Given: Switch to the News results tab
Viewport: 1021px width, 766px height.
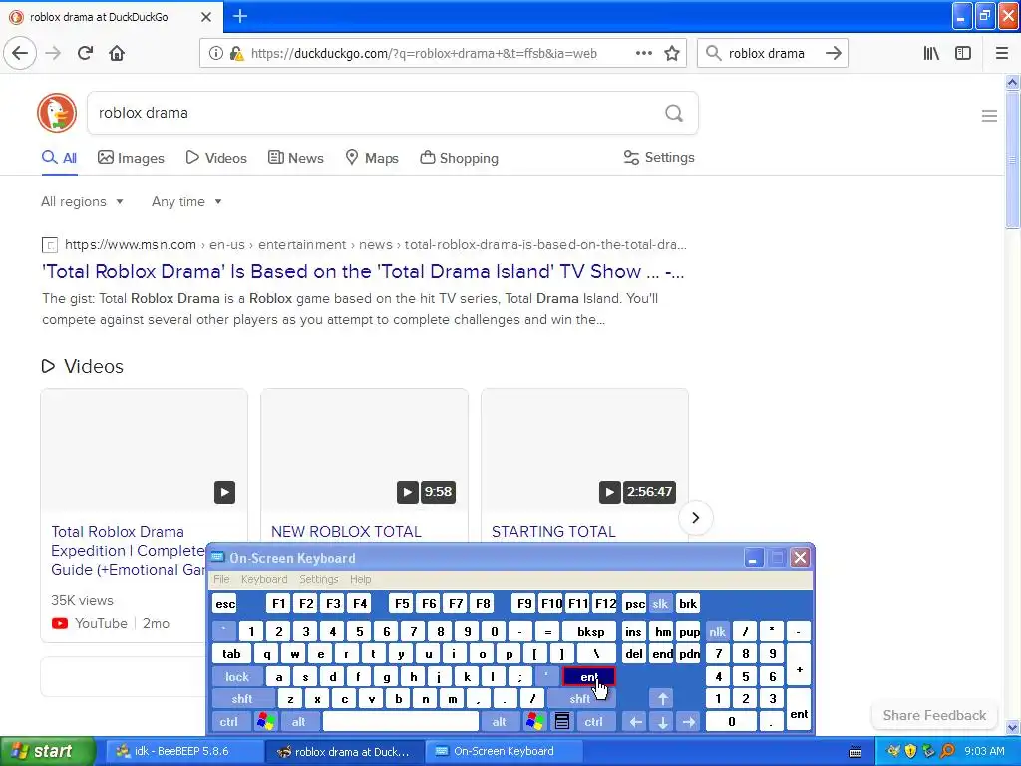Looking at the screenshot, I should 295,158.
